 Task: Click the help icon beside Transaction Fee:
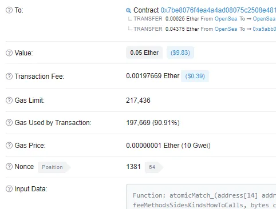point(9,77)
